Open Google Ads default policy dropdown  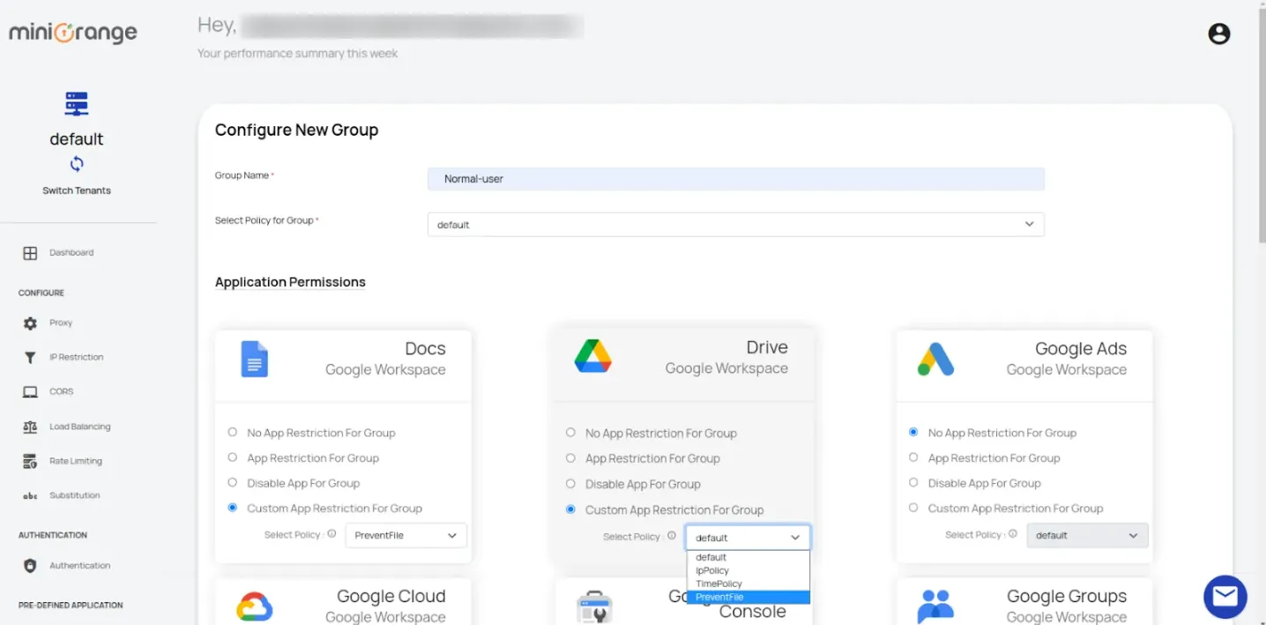pos(1087,535)
